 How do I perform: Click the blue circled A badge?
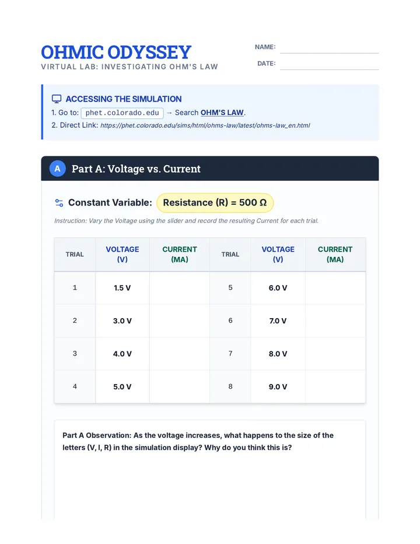[x=58, y=169]
